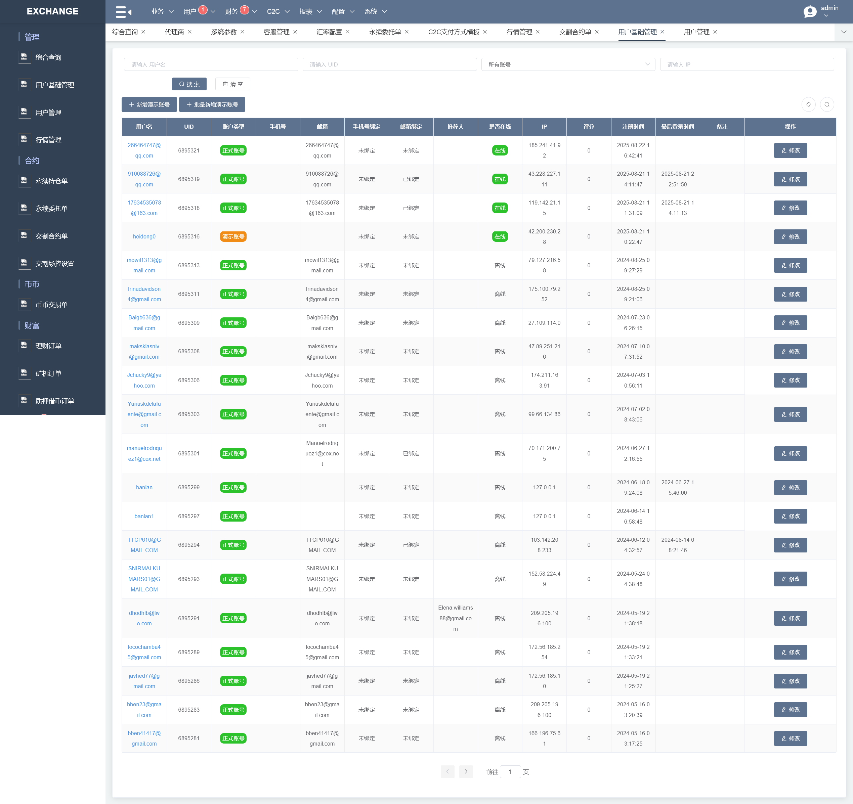Click the 新增演示账号 button
This screenshot has width=853, height=804.
pos(149,104)
